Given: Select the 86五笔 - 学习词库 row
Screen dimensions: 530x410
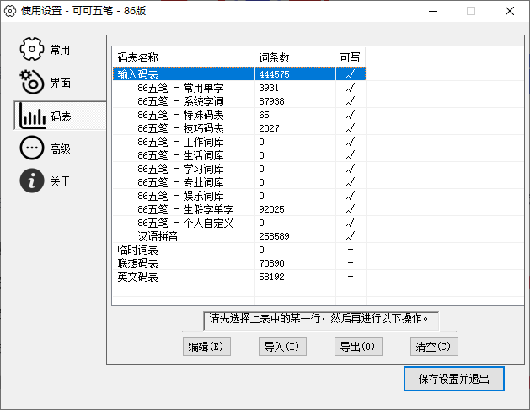Looking at the screenshot, I should (239, 169).
